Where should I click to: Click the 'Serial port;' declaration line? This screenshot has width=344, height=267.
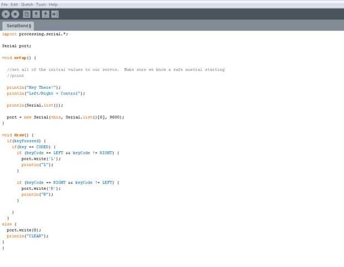[x=17, y=46]
